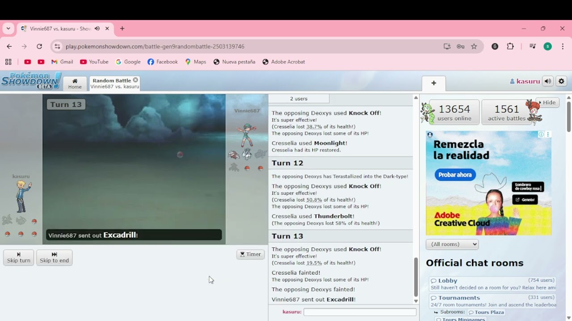Hide the users online news panel
Screen dimensions: 572x321
547,103
